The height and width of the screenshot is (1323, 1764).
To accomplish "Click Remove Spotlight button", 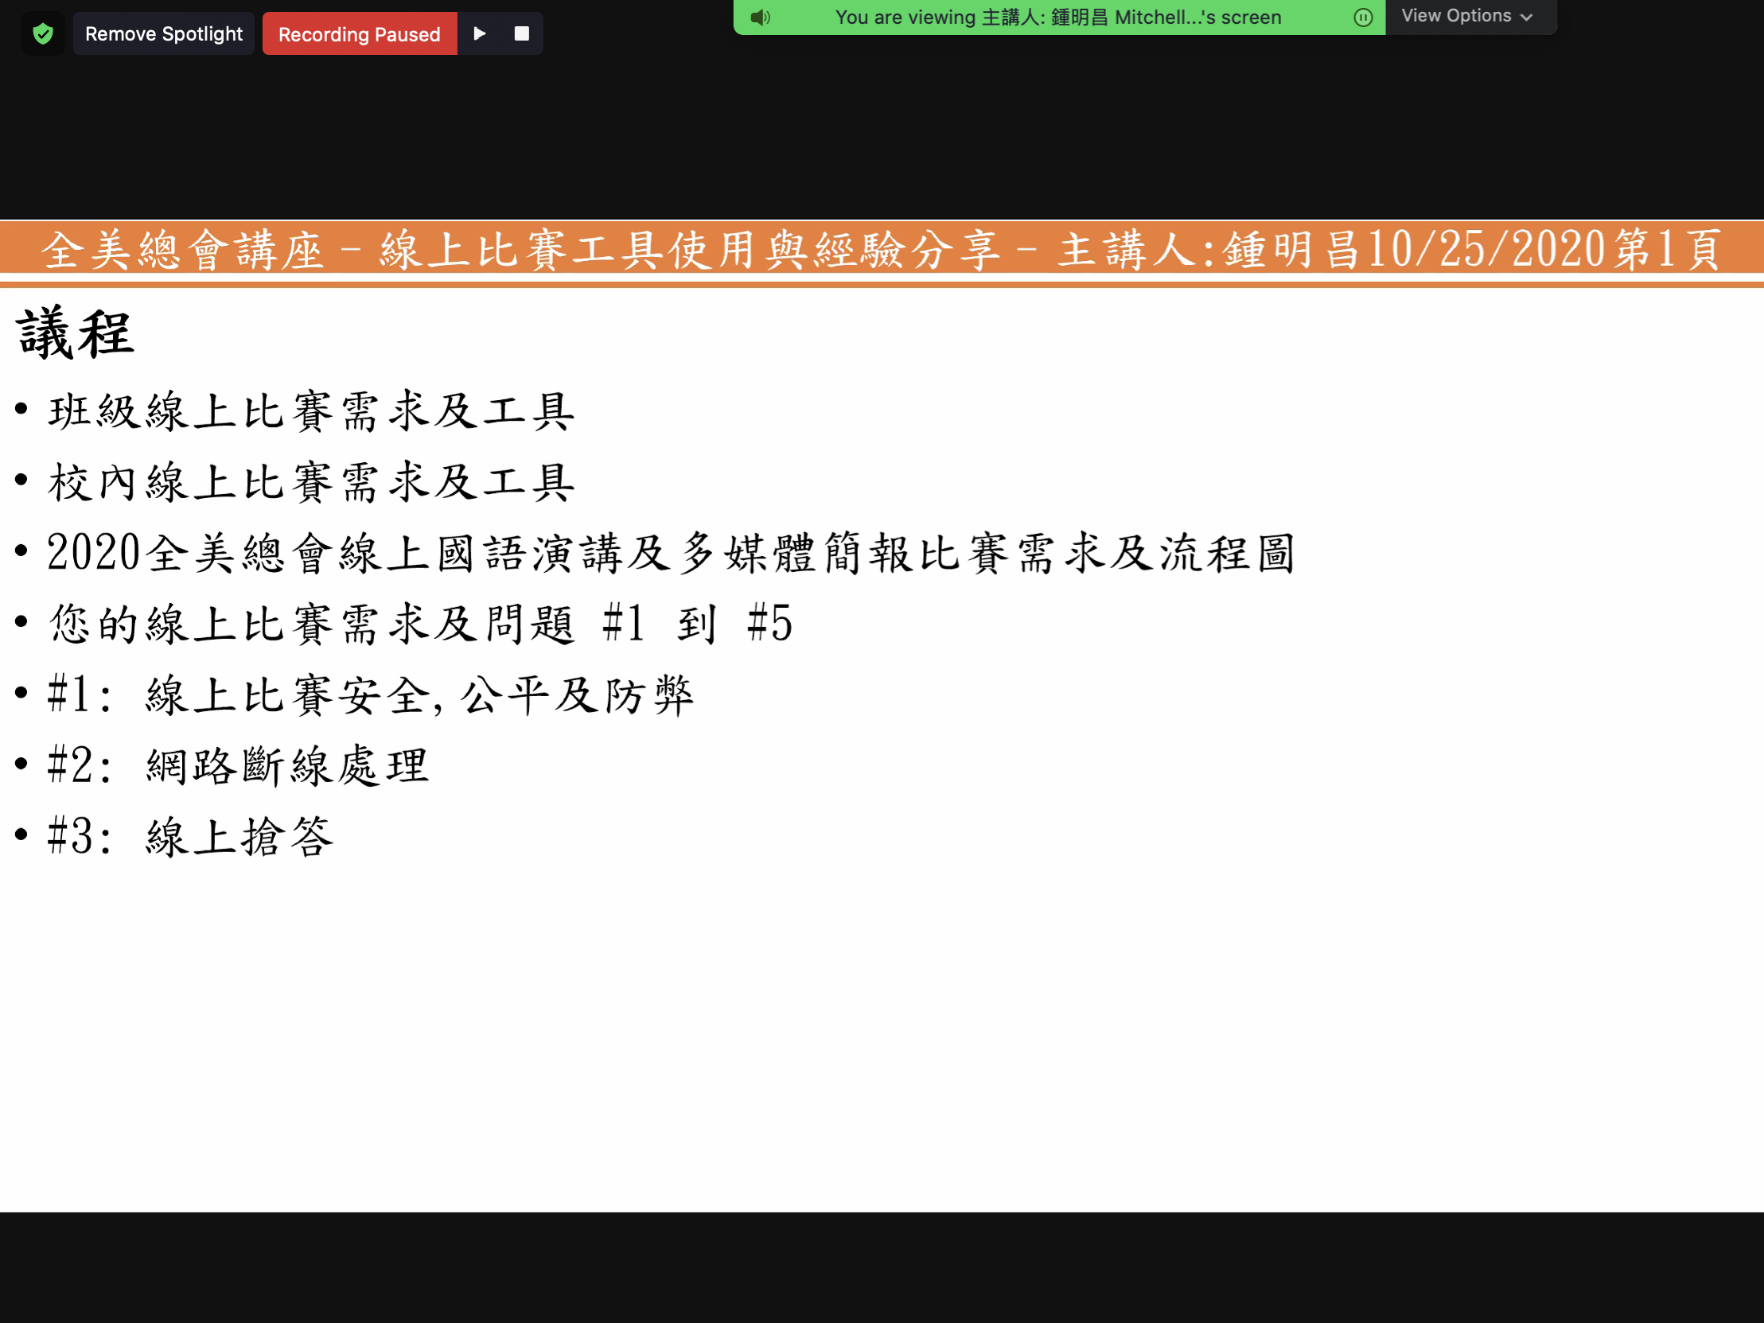I will [x=163, y=33].
